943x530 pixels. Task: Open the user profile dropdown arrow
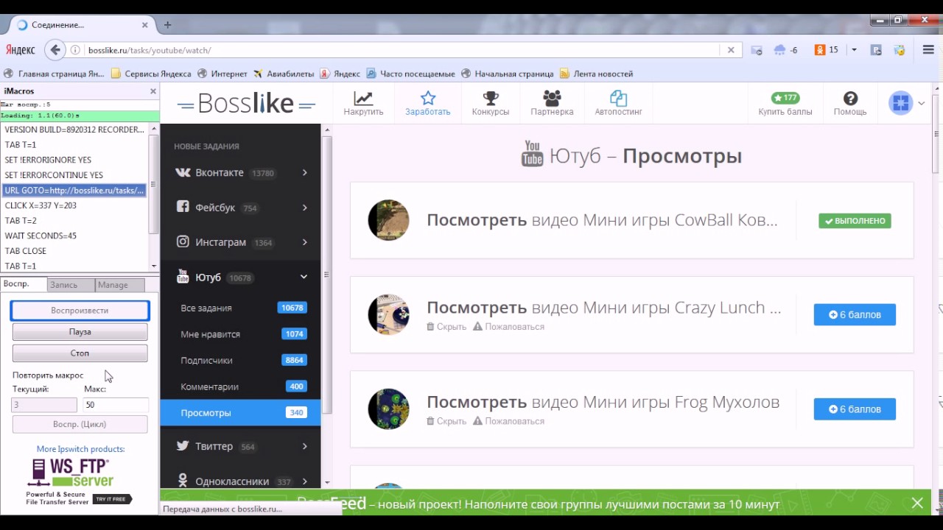(921, 104)
